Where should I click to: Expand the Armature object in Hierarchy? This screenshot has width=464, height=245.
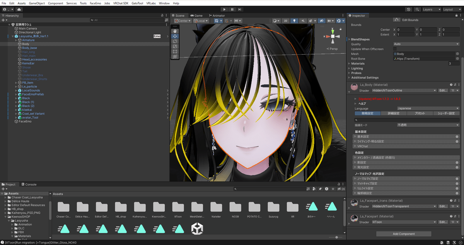[16, 40]
